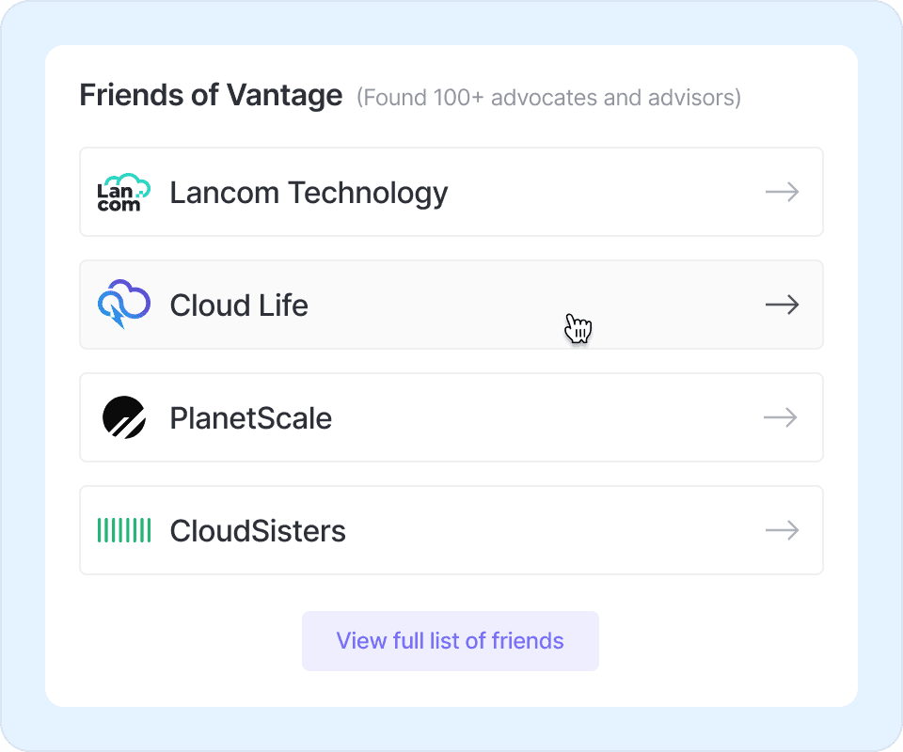This screenshot has height=752, width=903.
Task: Click the CloudSisters green bars logo
Action: (124, 530)
